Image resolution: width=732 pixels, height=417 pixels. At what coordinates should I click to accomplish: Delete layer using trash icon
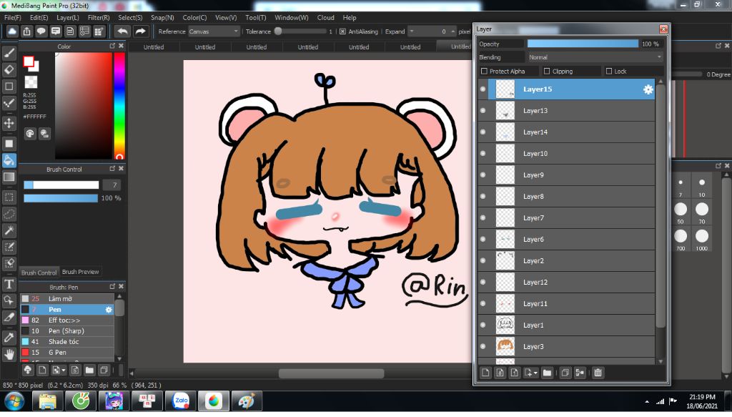(x=598, y=373)
